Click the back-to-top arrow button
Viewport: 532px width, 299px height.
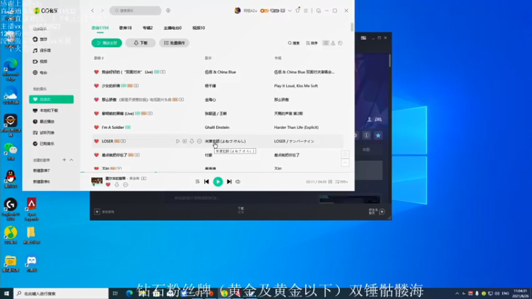click(x=345, y=163)
